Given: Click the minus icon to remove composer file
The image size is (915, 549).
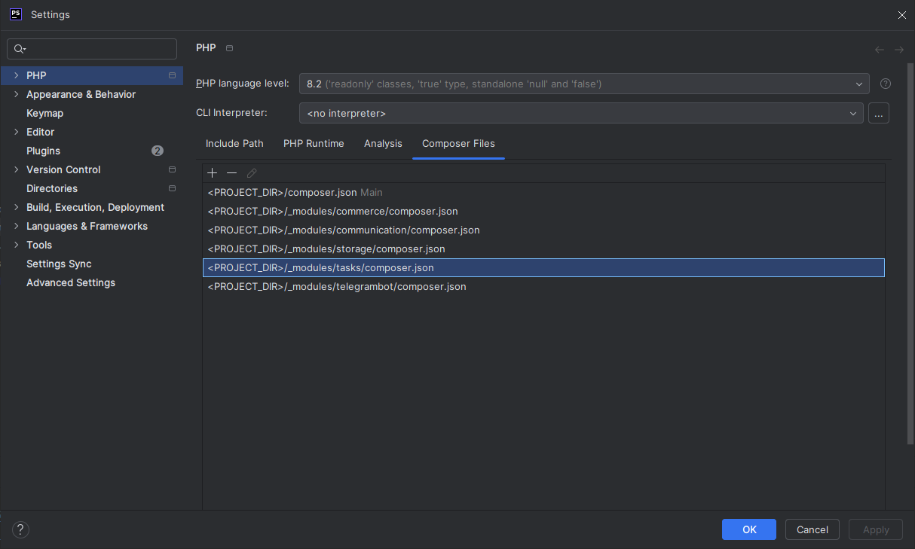Looking at the screenshot, I should [232, 173].
